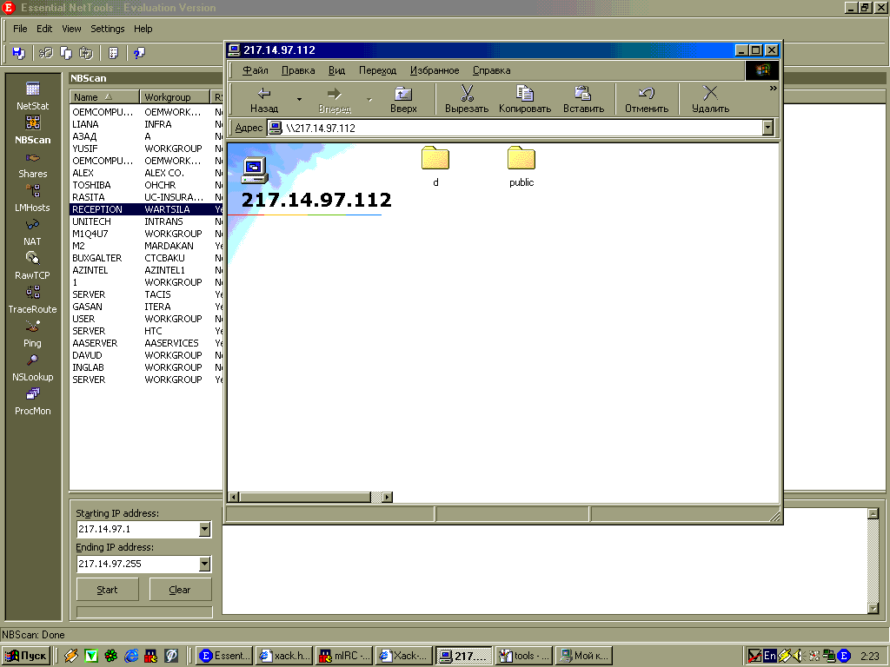Expand the Ending IP address dropdown
890x667 pixels.
pos(204,564)
